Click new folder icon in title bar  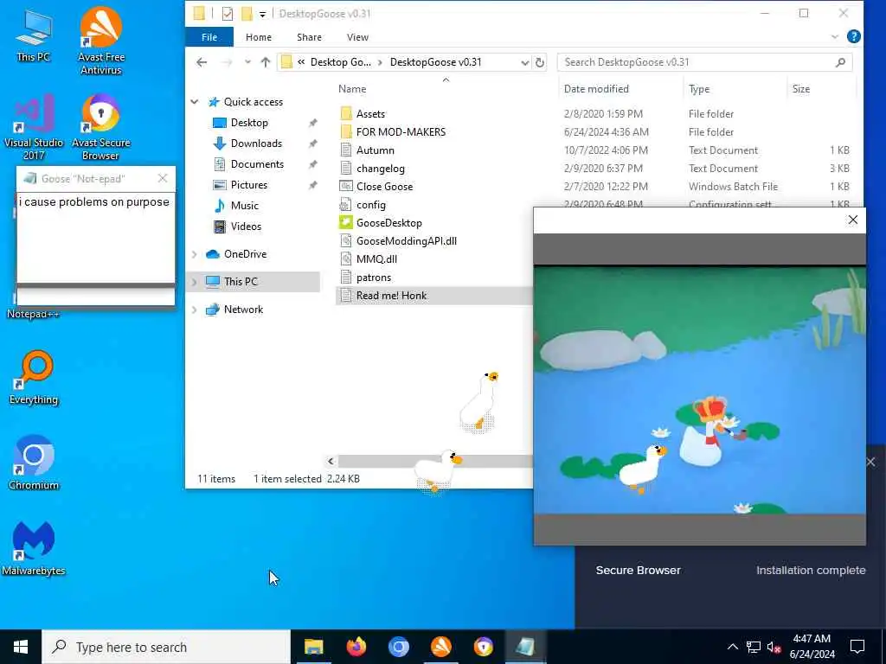pyautogui.click(x=247, y=14)
